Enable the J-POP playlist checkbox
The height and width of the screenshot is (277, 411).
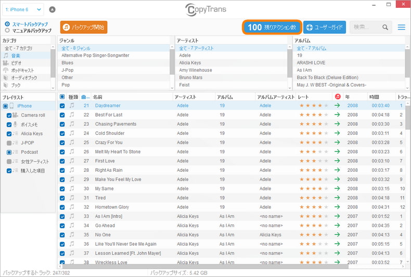coord(9,143)
